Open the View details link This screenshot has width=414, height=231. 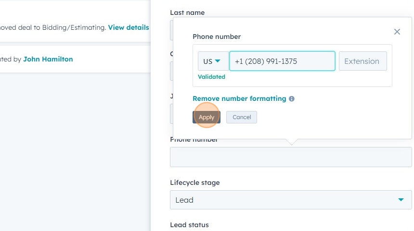[129, 27]
